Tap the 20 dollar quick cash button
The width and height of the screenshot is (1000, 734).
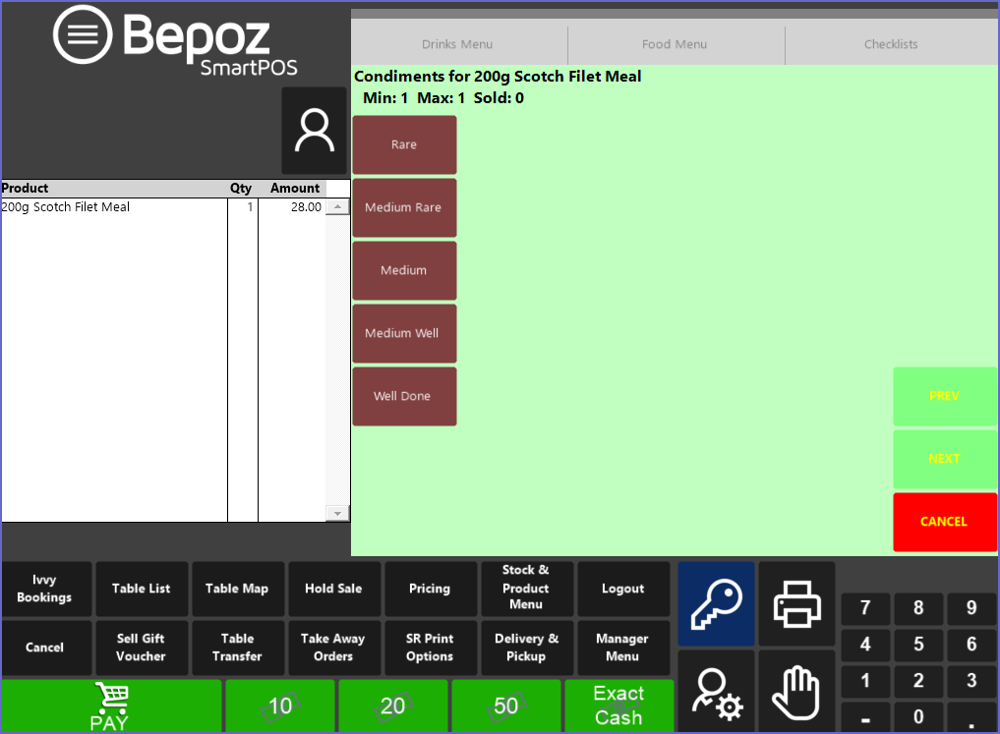(393, 706)
